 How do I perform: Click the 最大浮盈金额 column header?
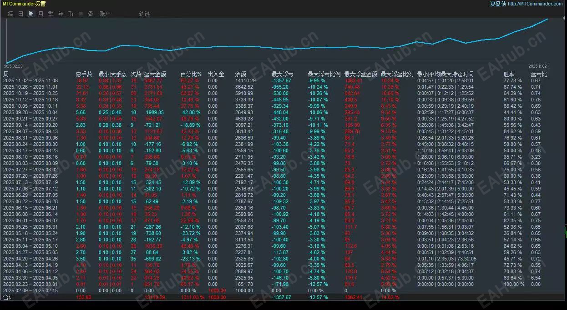coord(361,74)
